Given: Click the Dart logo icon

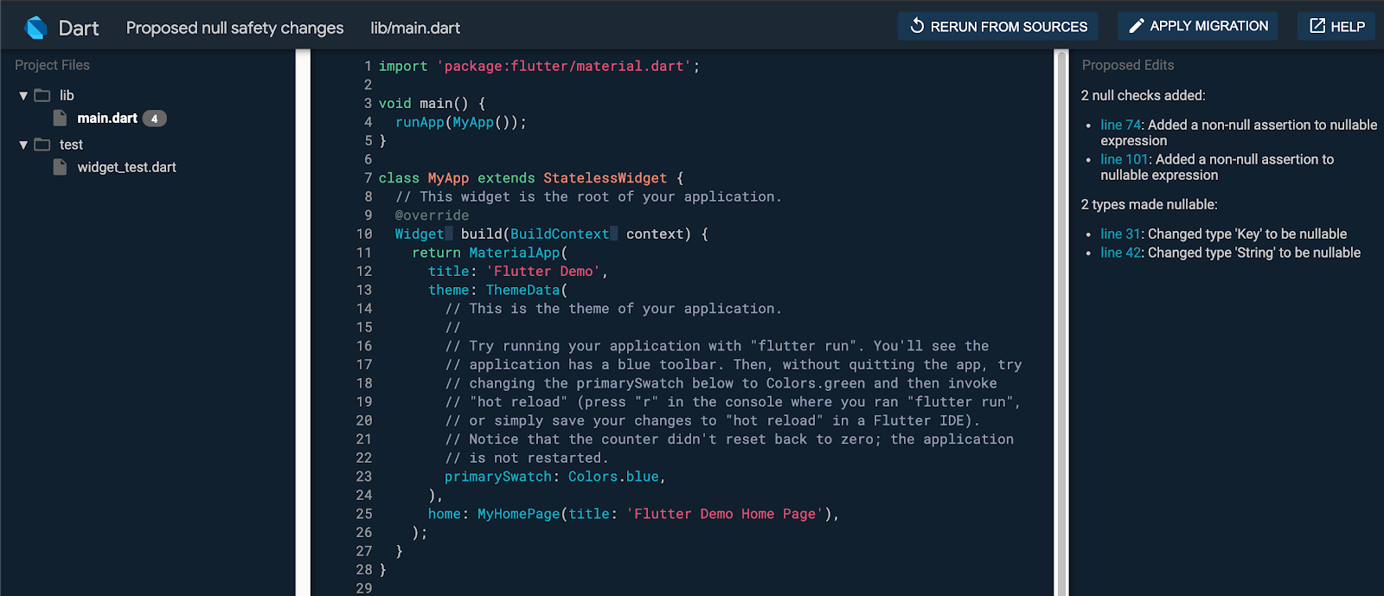Looking at the screenshot, I should pos(36,28).
